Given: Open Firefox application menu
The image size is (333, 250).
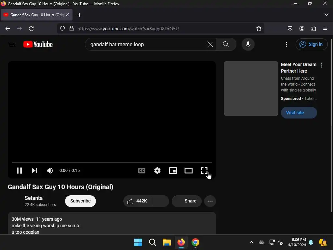Looking at the screenshot, I should [x=325, y=29].
